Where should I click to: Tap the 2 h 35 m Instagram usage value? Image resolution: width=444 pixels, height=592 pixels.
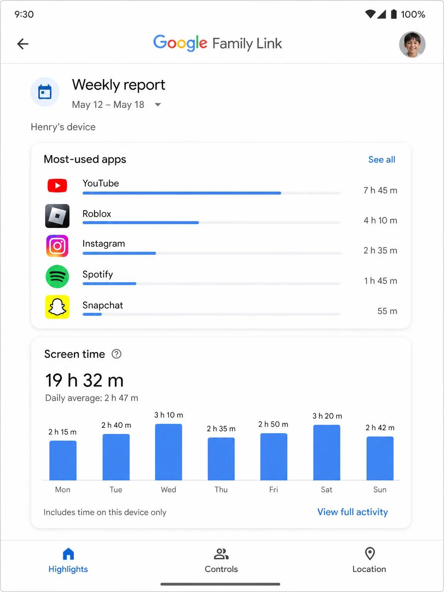tap(380, 251)
